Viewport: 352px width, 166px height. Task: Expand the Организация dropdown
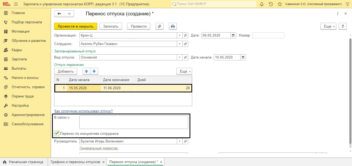click(x=180, y=35)
